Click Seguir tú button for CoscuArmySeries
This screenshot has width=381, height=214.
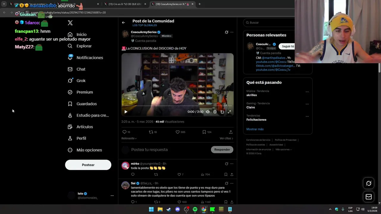(x=287, y=46)
